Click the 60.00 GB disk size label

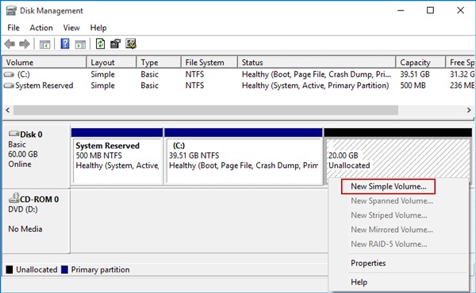[x=23, y=154]
